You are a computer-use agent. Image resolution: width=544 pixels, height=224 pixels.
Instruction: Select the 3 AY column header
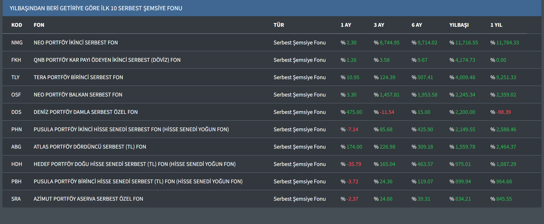pyautogui.click(x=379, y=25)
